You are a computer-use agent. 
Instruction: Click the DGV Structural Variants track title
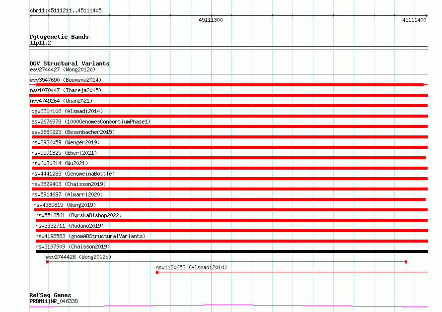click(70, 63)
